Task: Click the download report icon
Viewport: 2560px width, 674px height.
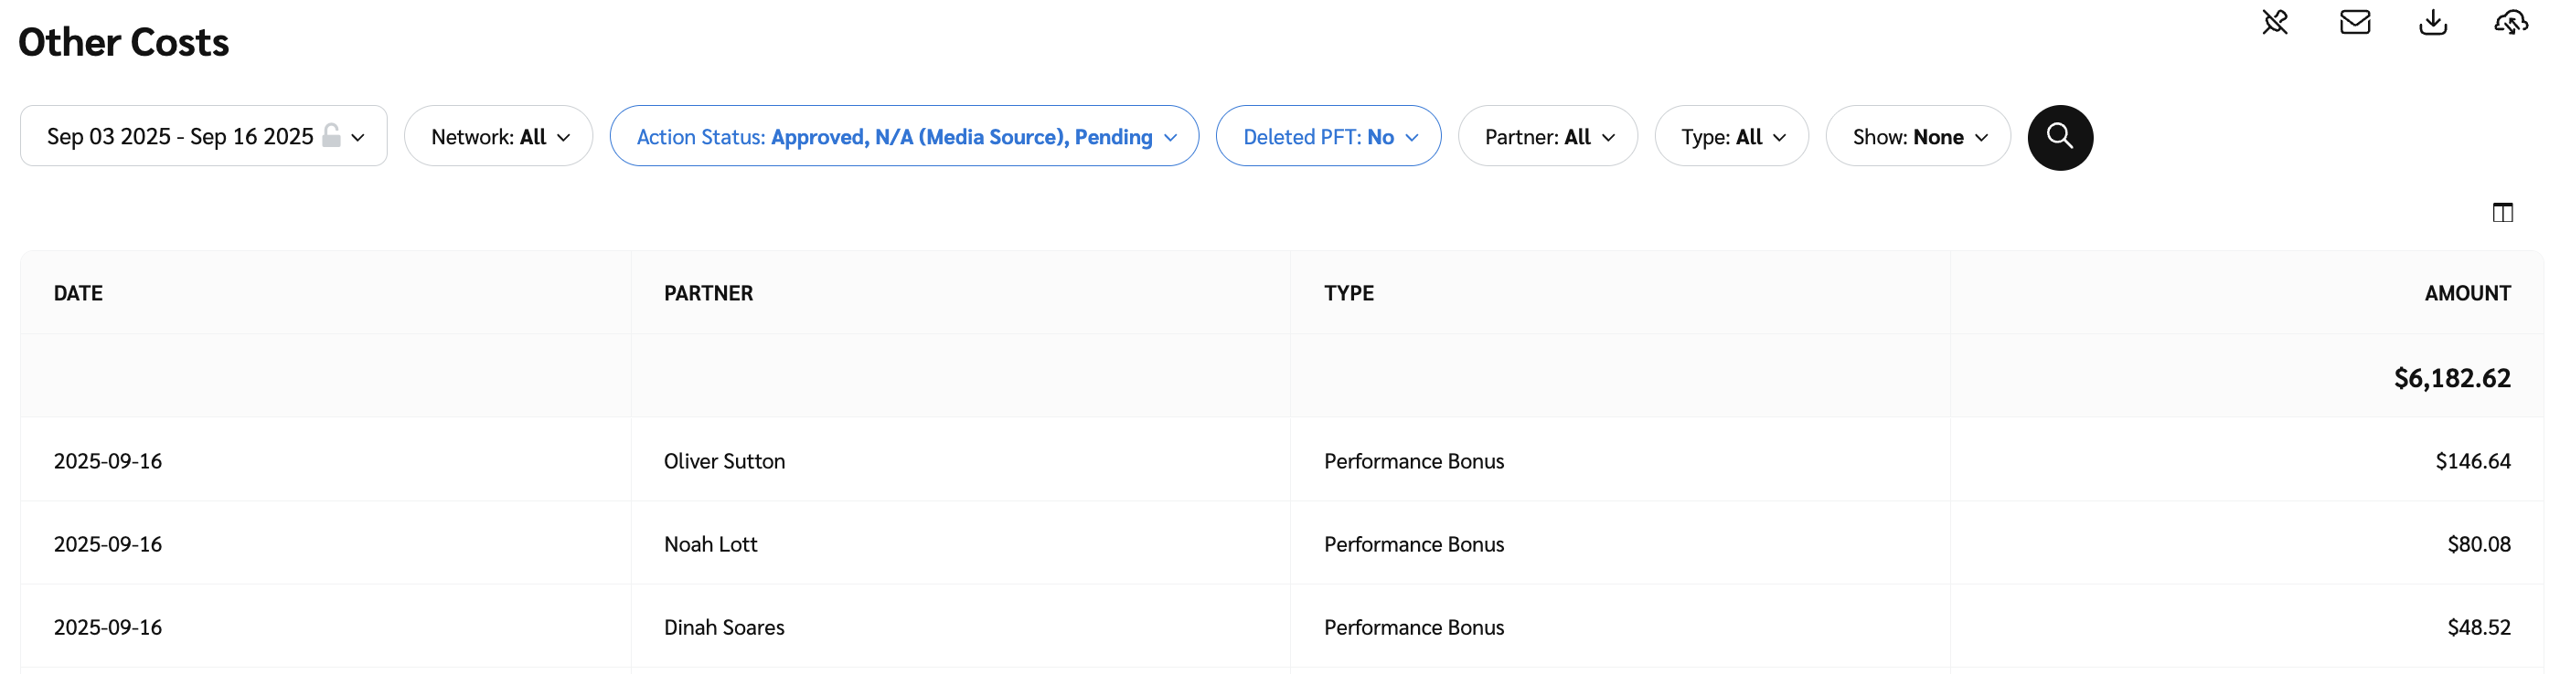Action: [x=2433, y=22]
